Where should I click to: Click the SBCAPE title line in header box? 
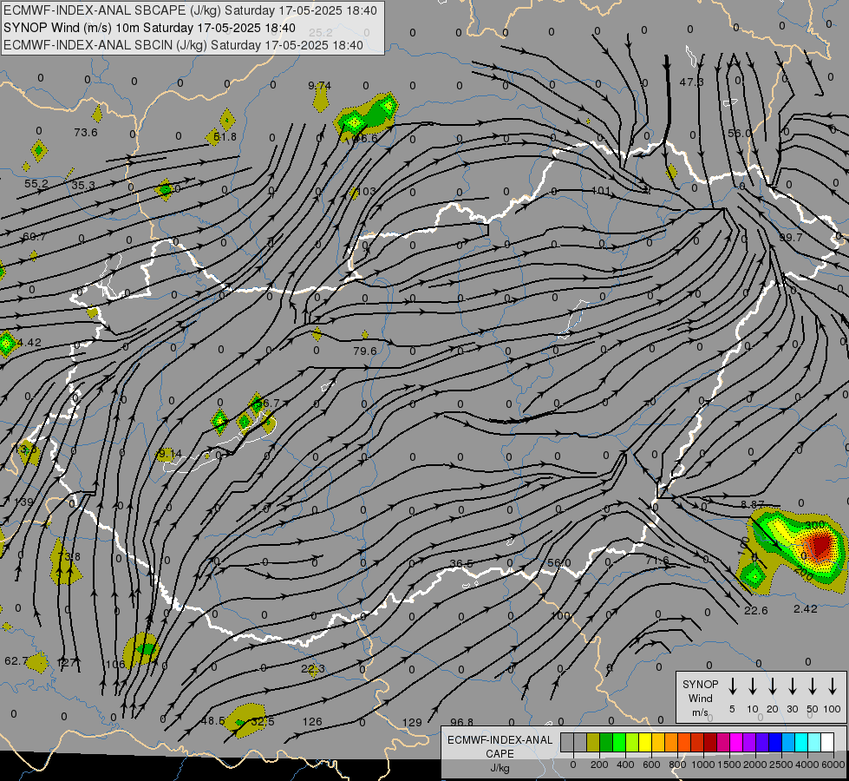[190, 10]
